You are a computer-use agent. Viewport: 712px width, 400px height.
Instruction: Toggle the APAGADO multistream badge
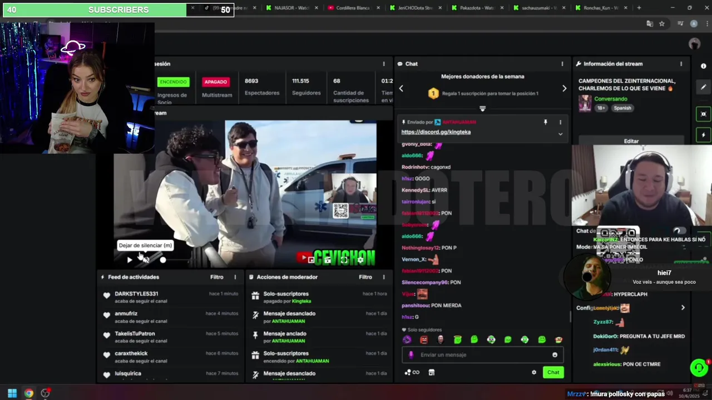(215, 82)
